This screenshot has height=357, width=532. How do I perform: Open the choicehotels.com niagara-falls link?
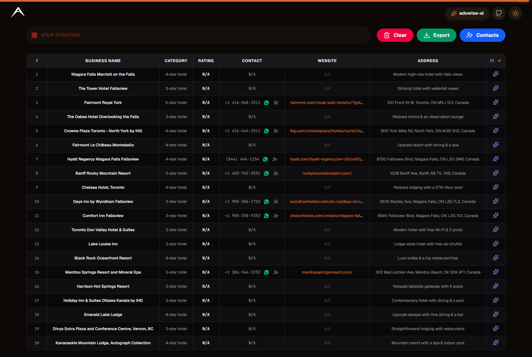(x=327, y=216)
